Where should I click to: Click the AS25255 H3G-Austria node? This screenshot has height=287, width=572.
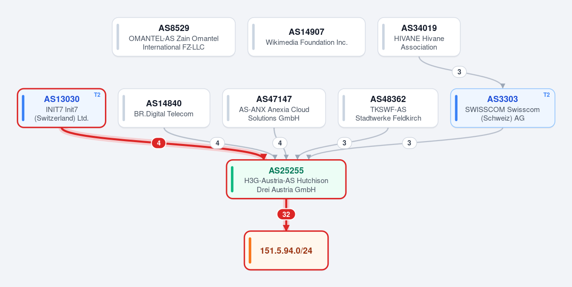(286, 179)
